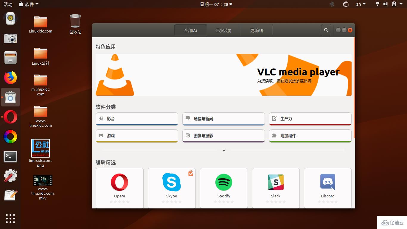Open the VLC media player featured banner
Viewport: 407px width, 229px height.
[223, 75]
